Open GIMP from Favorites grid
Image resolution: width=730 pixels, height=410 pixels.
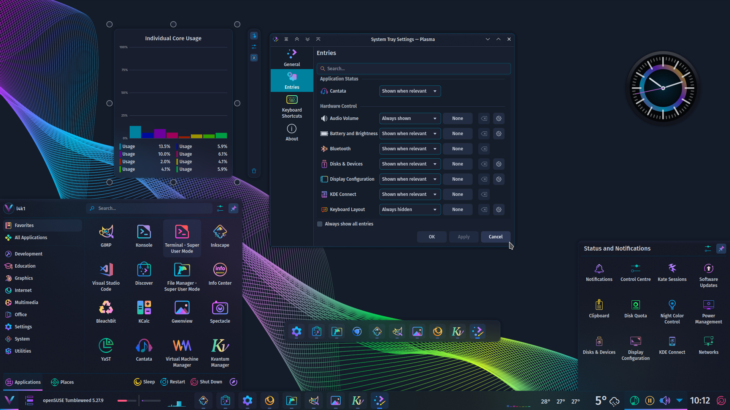[x=106, y=236]
